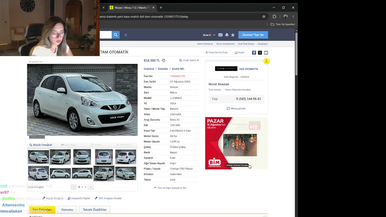The width and height of the screenshot is (386, 217).
Task: Open Size Özel İlanlar menu link
Action: point(246,44)
